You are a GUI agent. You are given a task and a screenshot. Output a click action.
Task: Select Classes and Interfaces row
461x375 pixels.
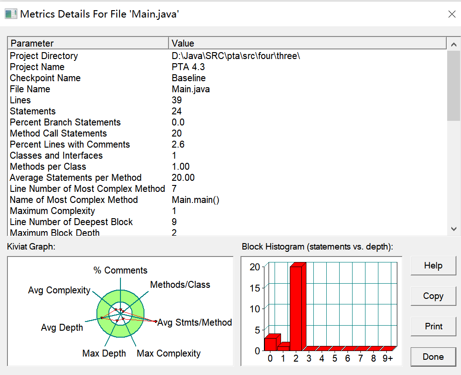(227, 155)
